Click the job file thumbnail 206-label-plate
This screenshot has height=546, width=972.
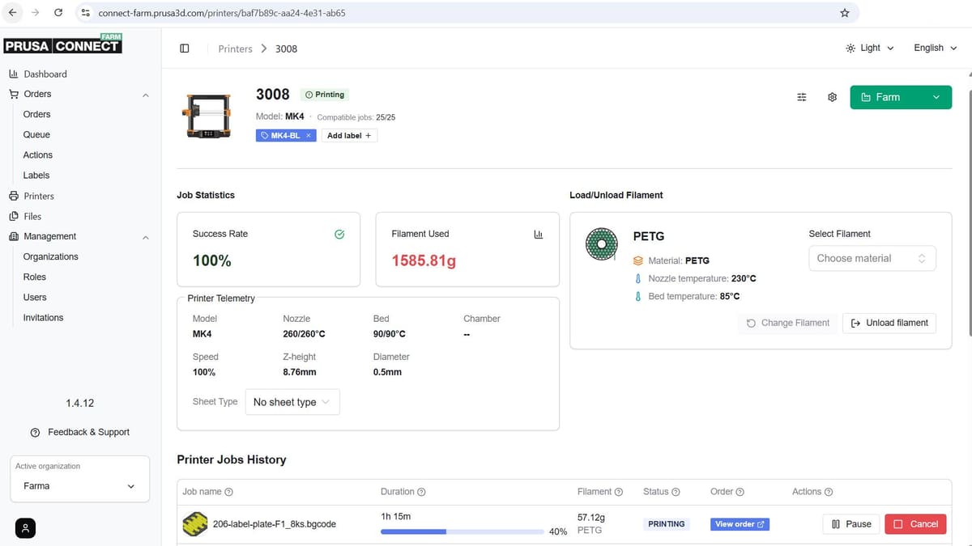click(x=194, y=524)
